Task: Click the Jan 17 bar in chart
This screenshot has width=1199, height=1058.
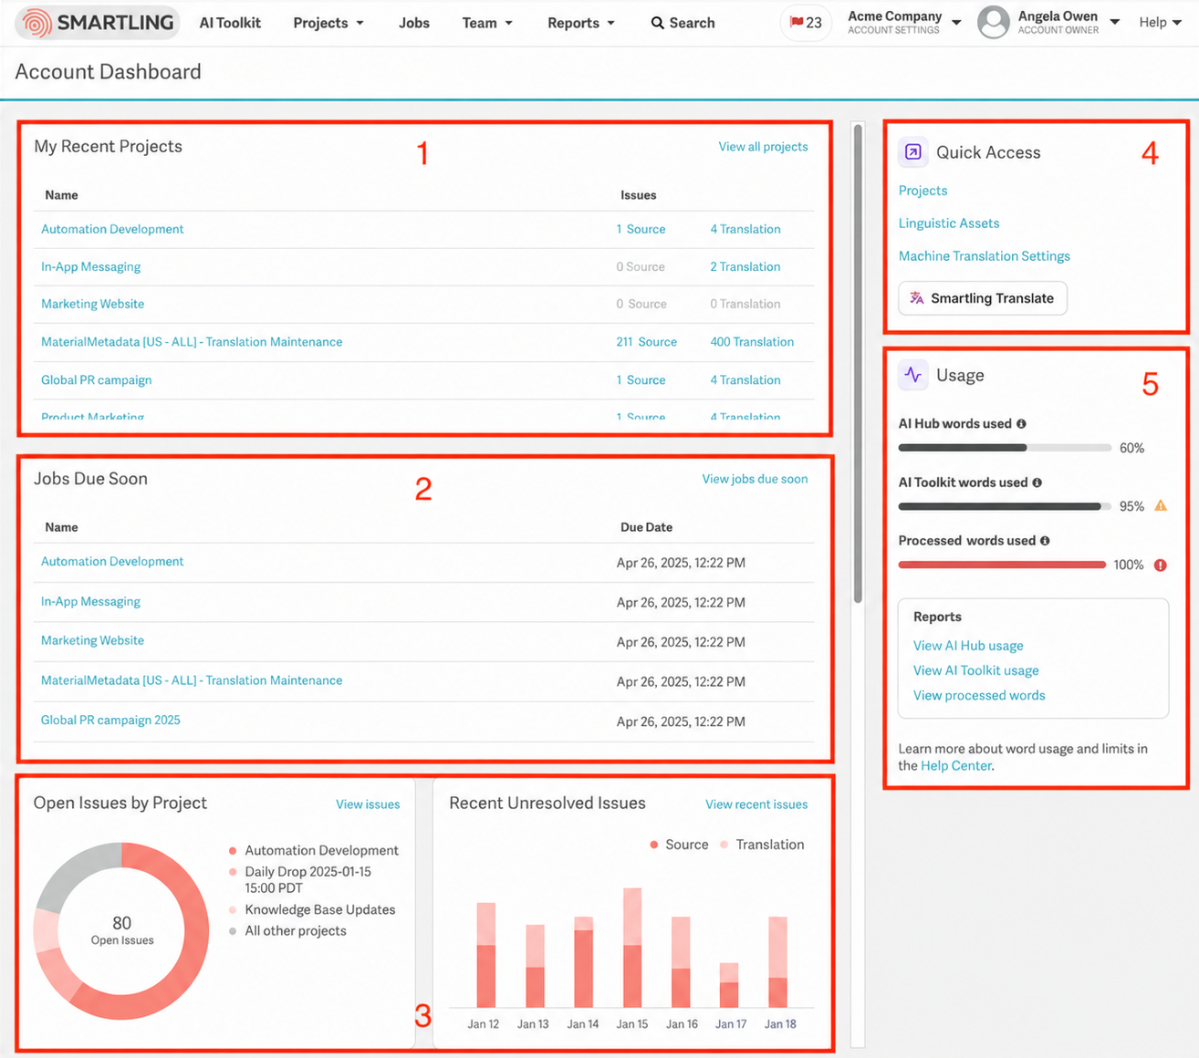Action: coord(729,985)
